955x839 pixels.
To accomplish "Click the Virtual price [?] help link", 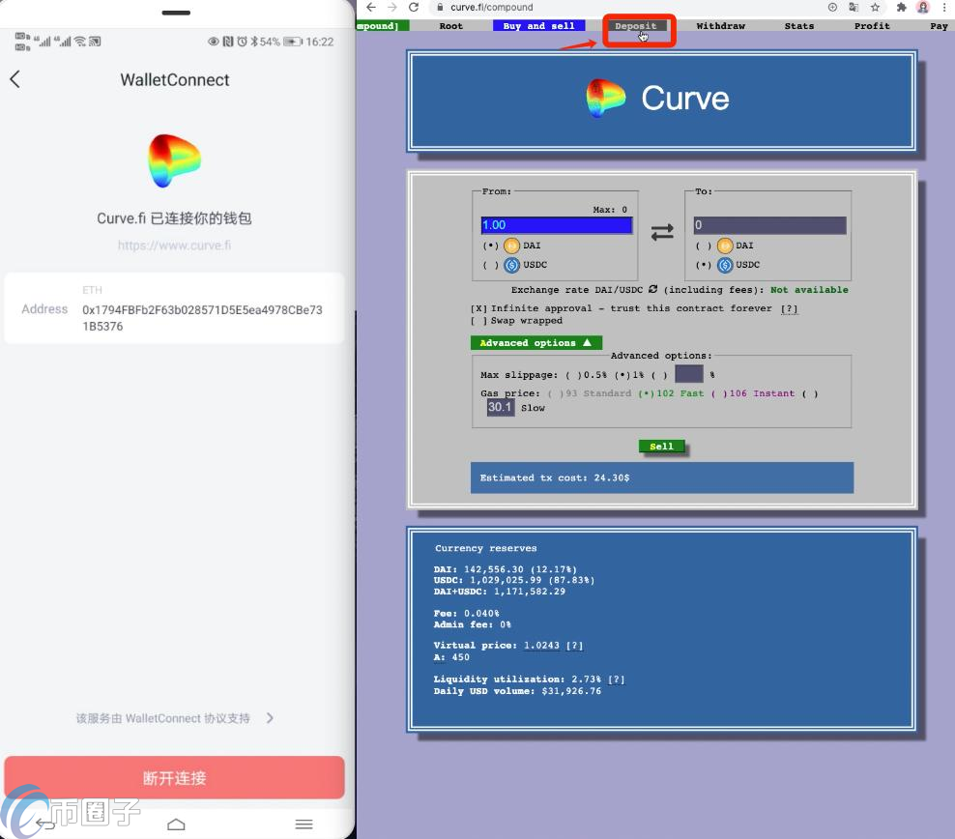I will coord(574,646).
